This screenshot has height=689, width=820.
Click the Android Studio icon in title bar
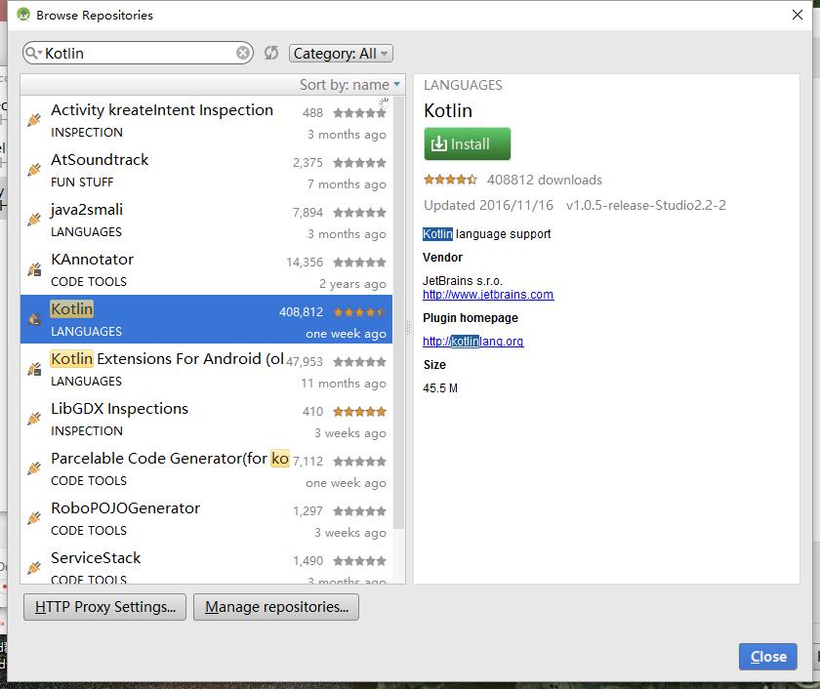[x=23, y=14]
